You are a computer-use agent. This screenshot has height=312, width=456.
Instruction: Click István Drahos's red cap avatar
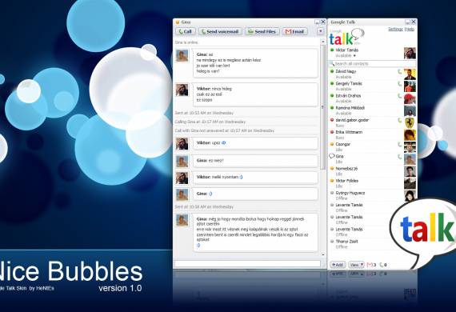click(x=410, y=99)
